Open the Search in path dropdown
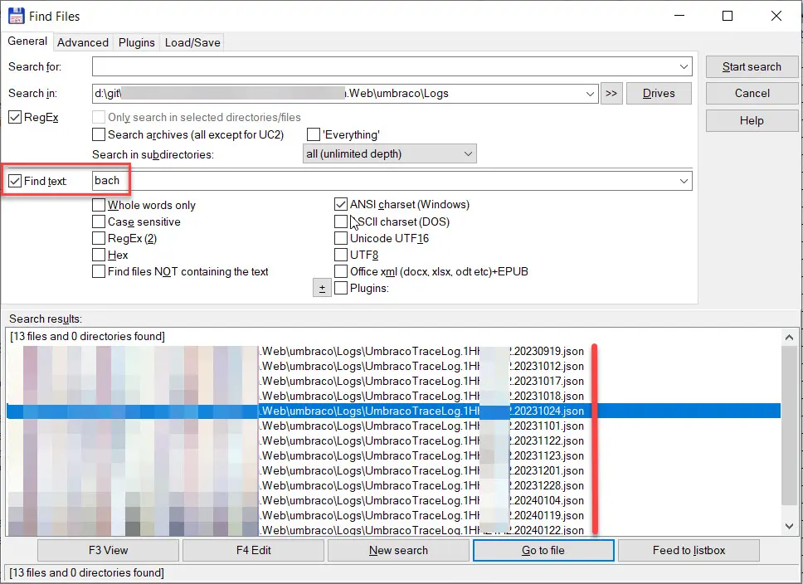The width and height of the screenshot is (803, 584). (x=590, y=93)
